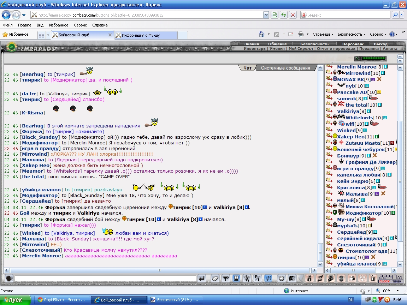
Task: Click the Back navigation button in browser
Action: (6, 15)
